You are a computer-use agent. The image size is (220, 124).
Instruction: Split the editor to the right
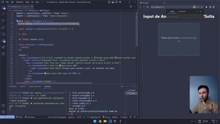click(x=131, y=7)
